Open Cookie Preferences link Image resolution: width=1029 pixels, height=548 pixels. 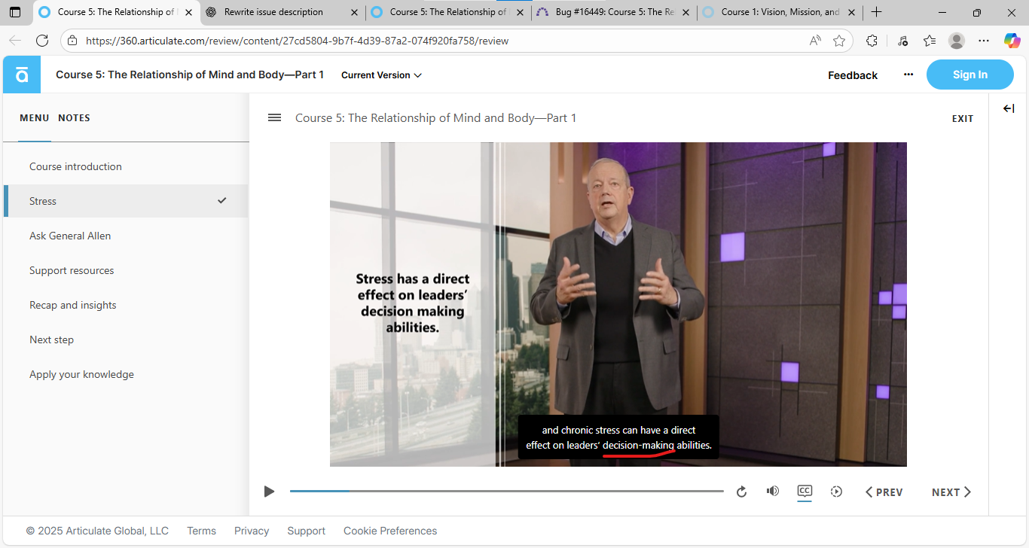(390, 531)
